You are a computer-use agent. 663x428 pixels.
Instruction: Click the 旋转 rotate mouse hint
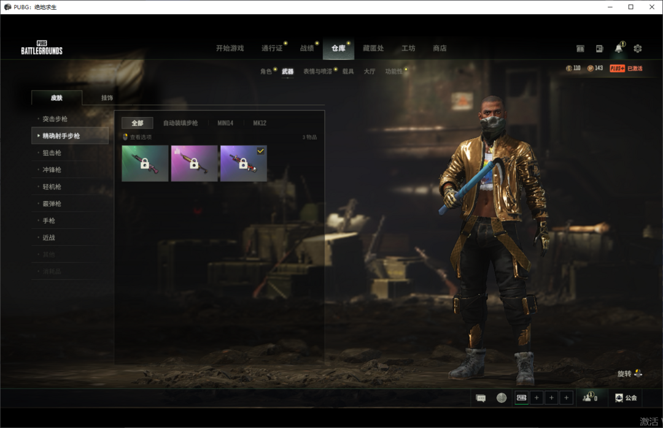(630, 373)
